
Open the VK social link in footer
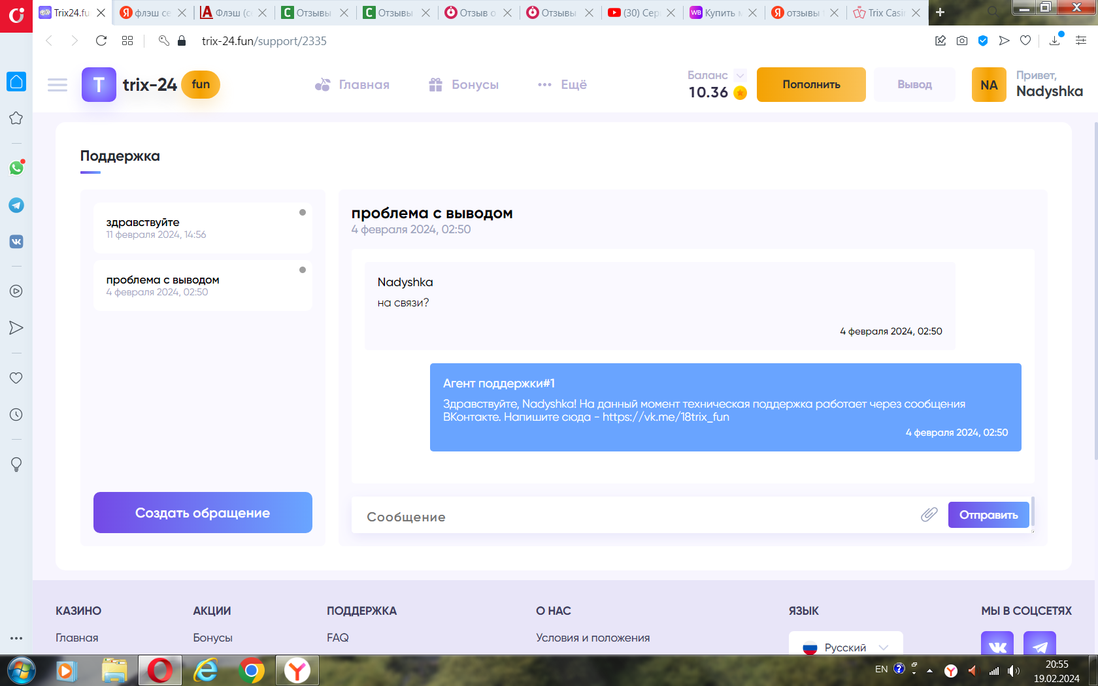pos(997,644)
